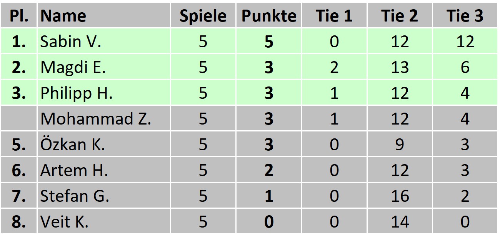Select the Tie 2 column header
Screen dimensions: 500x236
coord(400,16)
